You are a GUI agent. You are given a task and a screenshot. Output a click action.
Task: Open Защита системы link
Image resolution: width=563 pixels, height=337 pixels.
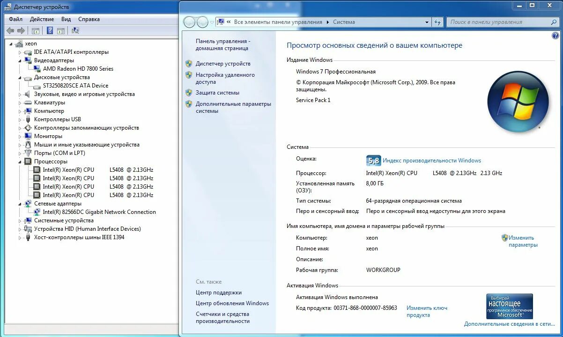pyautogui.click(x=217, y=93)
